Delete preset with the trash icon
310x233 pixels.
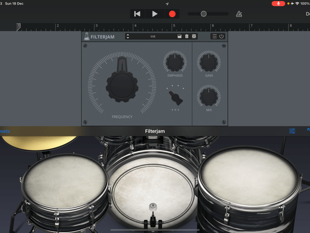coord(186,36)
